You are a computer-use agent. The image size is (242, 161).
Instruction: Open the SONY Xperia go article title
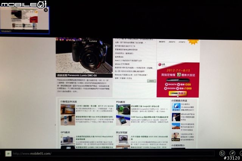tap(150, 117)
